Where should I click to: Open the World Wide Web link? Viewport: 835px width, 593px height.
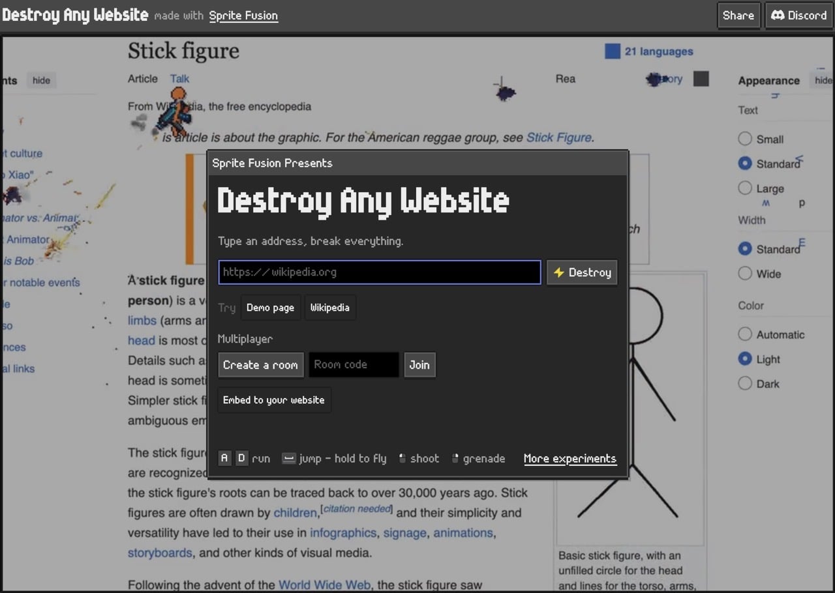coord(324,585)
